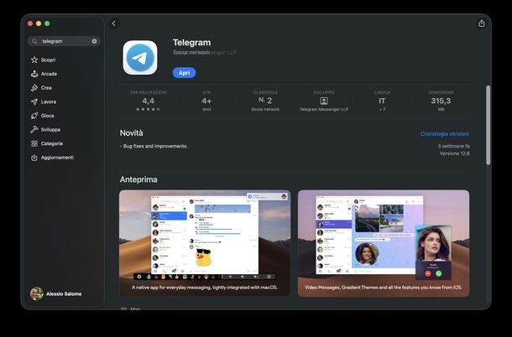Click the Categorie grid icon

34,143
